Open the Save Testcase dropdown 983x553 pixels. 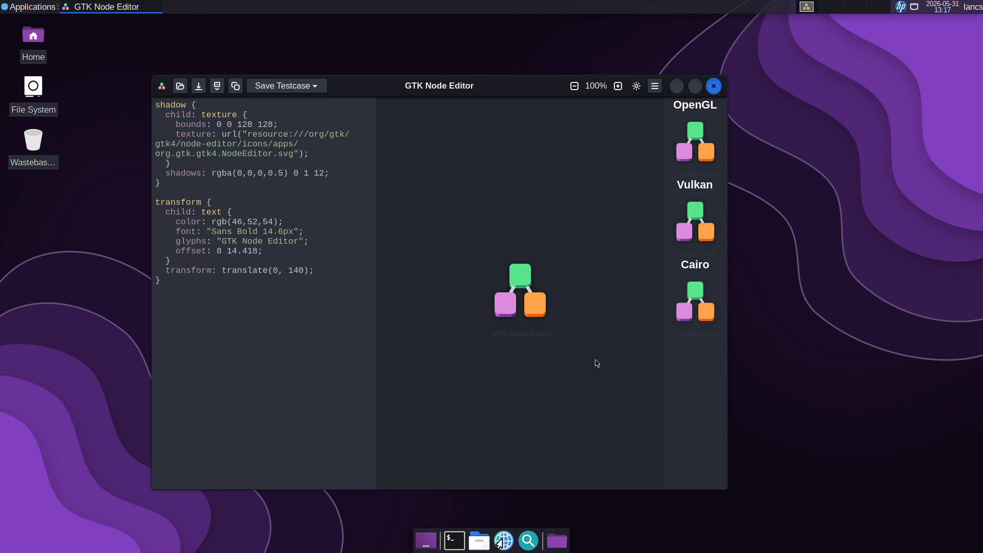point(287,86)
